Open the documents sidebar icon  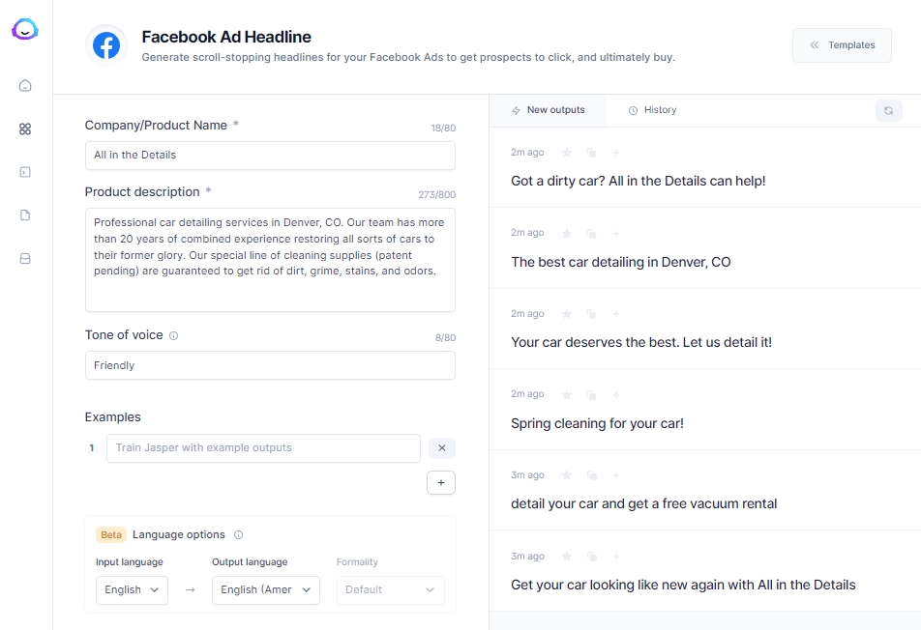pos(25,215)
